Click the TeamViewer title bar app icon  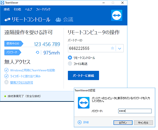2,3
